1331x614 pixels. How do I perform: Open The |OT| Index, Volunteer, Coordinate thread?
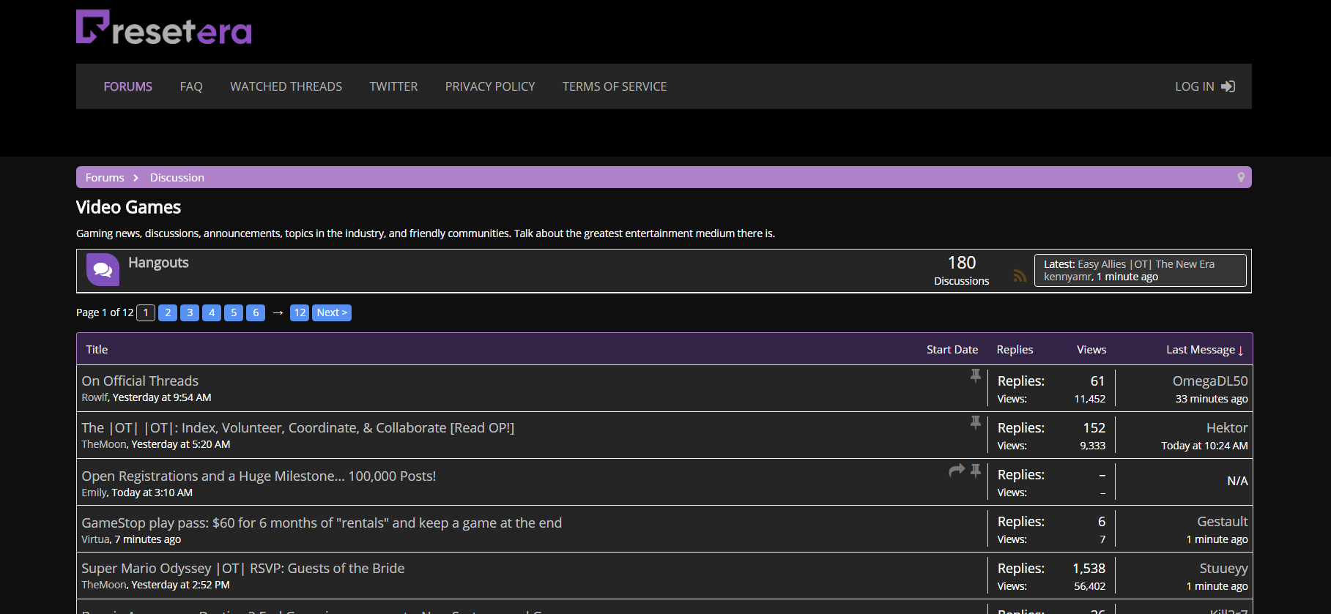pyautogui.click(x=298, y=428)
